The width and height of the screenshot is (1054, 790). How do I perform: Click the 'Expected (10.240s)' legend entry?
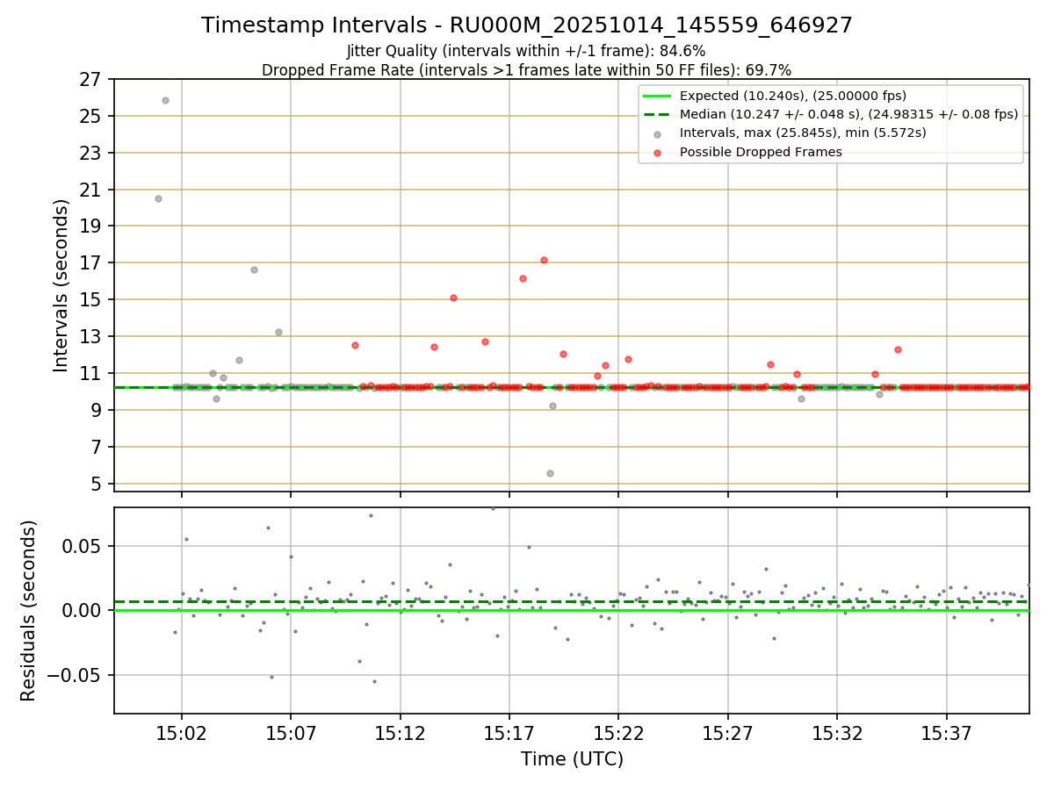793,96
